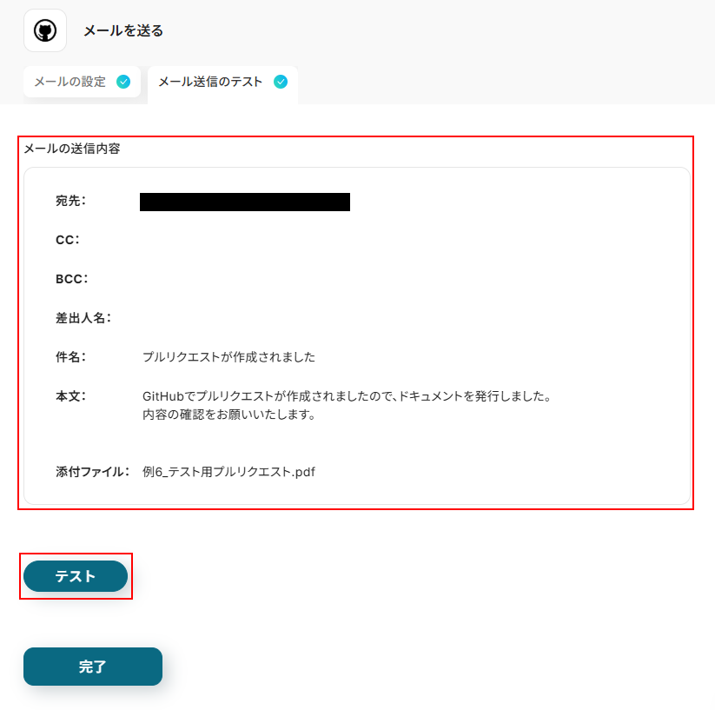Click the BCC label
715x710 pixels.
(x=71, y=279)
